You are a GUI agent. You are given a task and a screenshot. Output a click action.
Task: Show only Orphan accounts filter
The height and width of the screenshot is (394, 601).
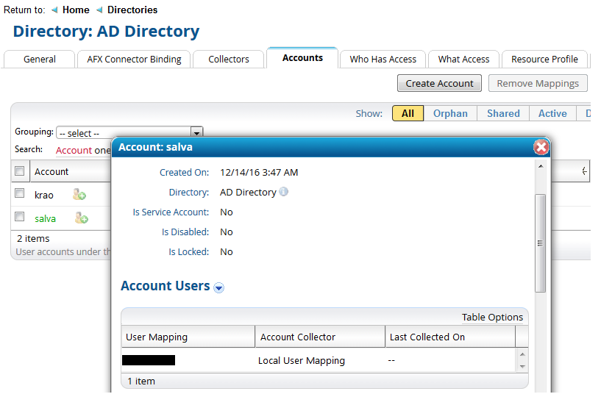[x=450, y=113]
